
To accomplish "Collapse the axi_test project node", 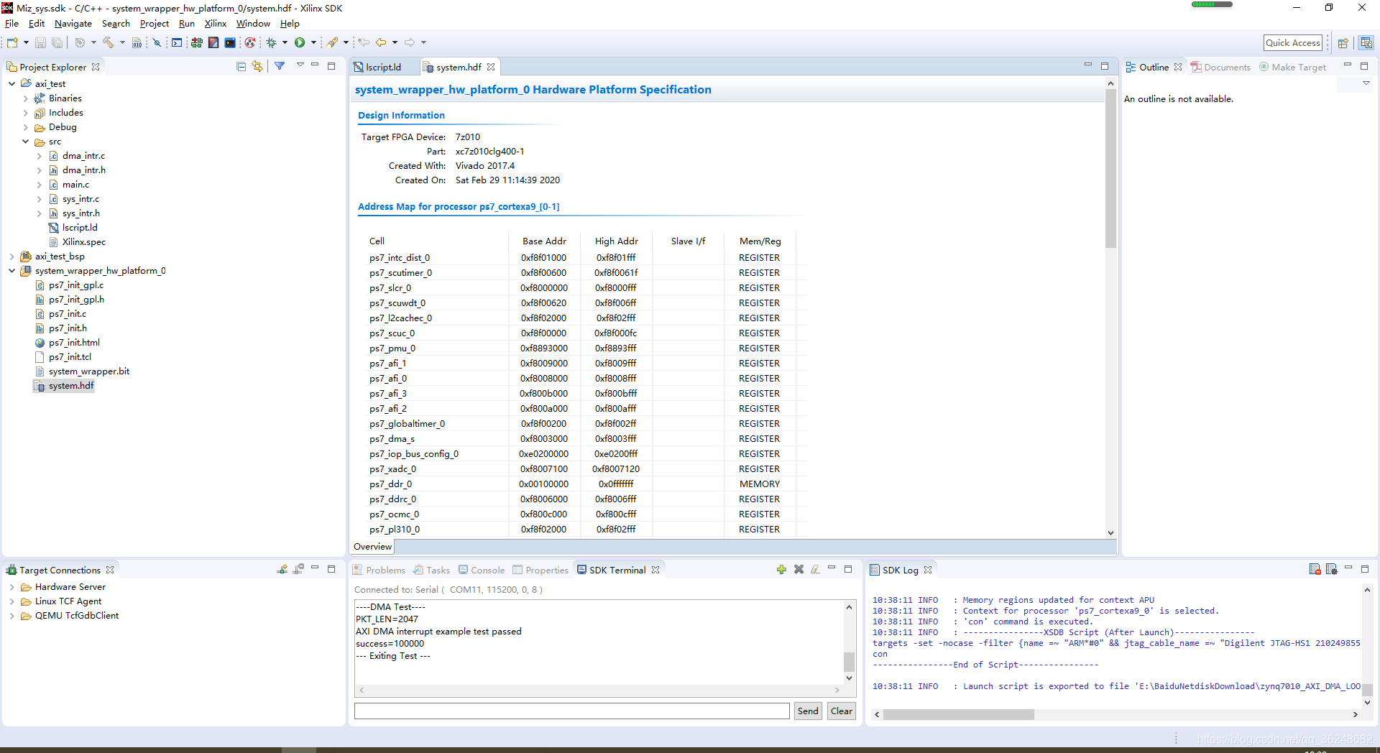I will pos(12,84).
